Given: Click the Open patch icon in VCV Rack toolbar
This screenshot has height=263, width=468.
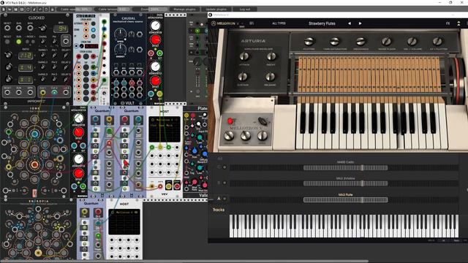Looking at the screenshot, I should 10,9.
